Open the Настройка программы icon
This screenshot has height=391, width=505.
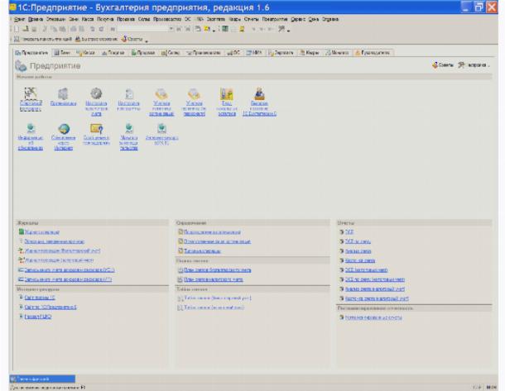(128, 93)
